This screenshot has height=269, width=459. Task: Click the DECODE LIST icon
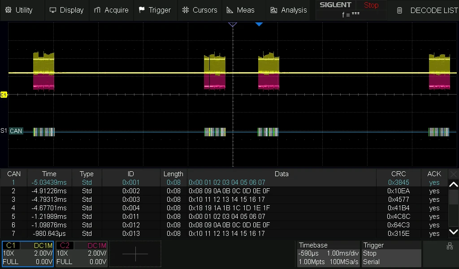[399, 11]
